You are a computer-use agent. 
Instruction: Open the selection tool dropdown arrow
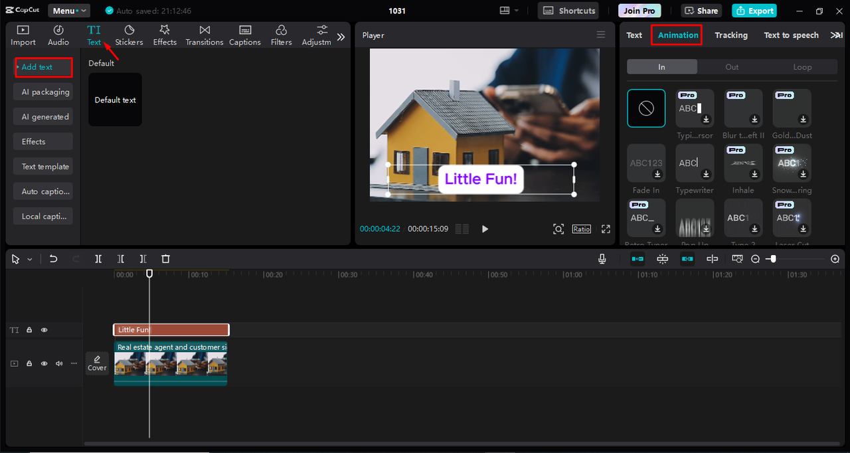pos(30,260)
